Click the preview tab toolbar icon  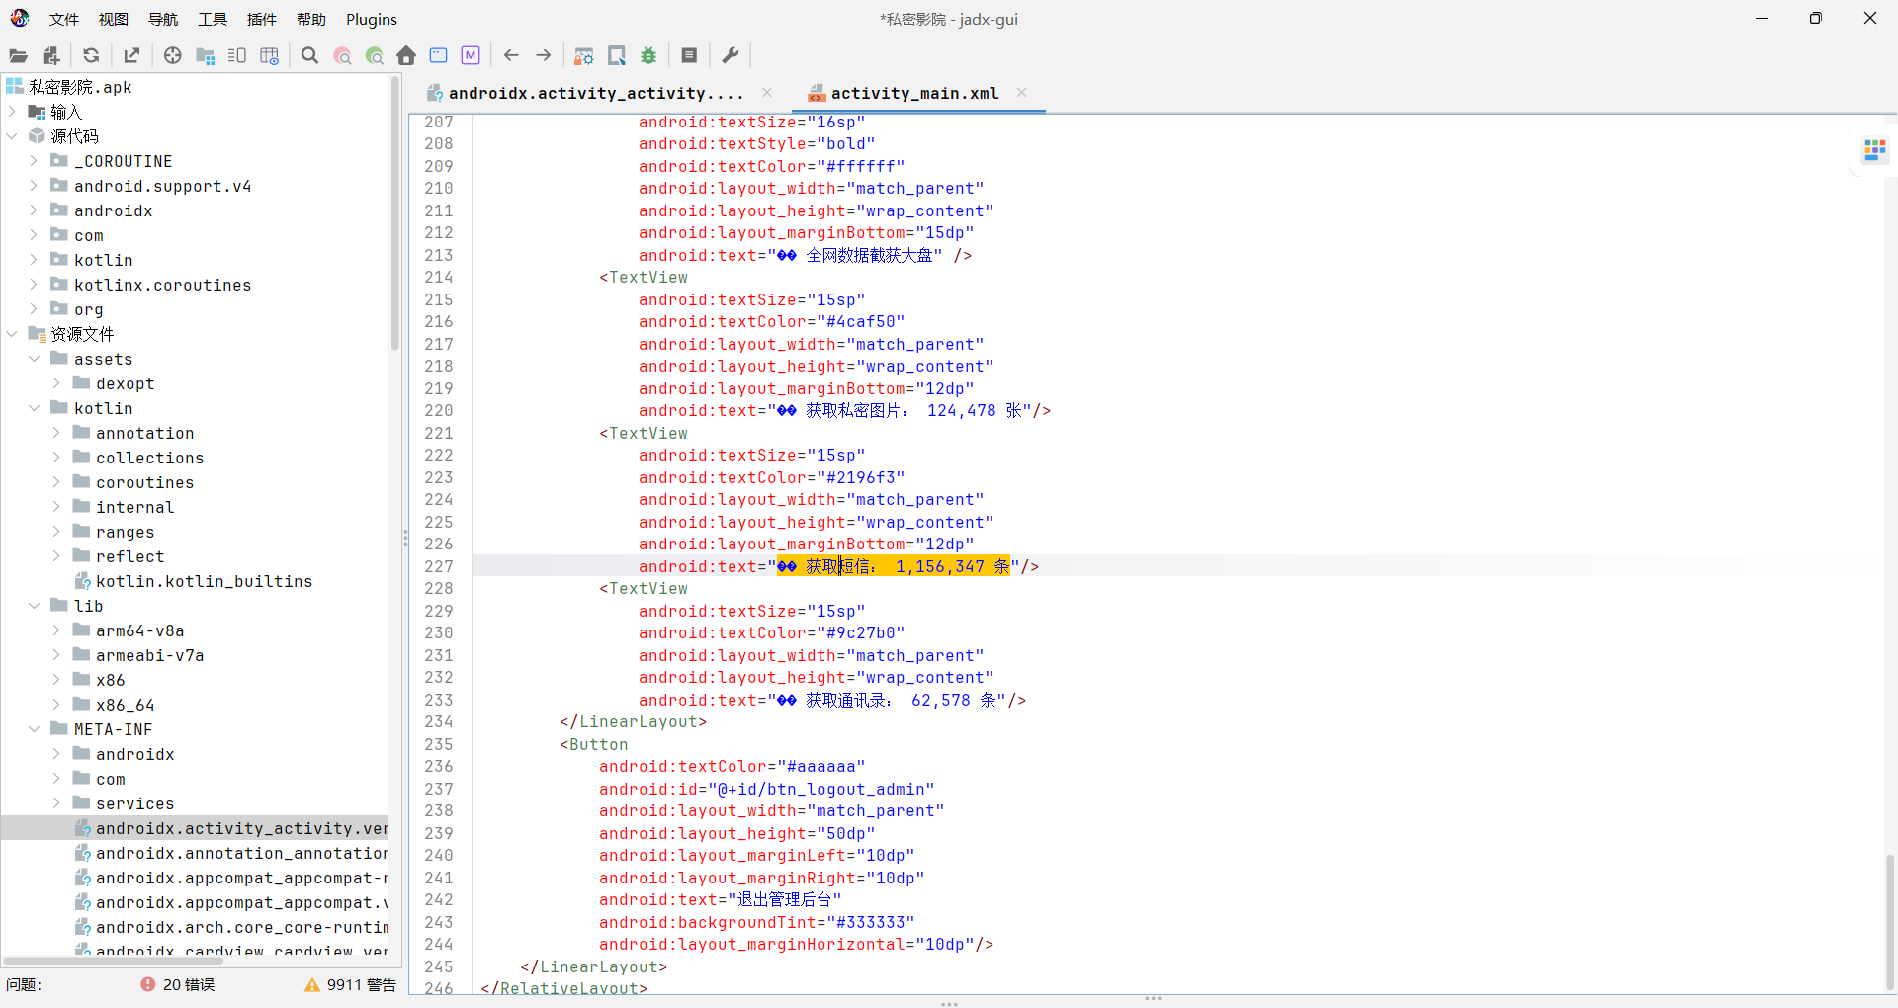[x=237, y=56]
